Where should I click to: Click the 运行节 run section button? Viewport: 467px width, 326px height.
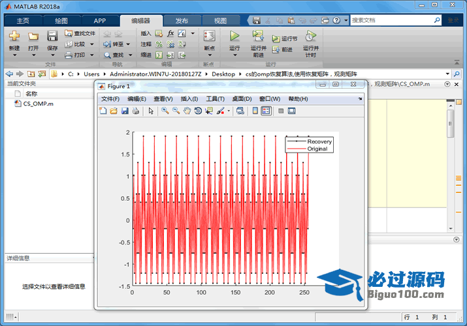tap(285, 38)
